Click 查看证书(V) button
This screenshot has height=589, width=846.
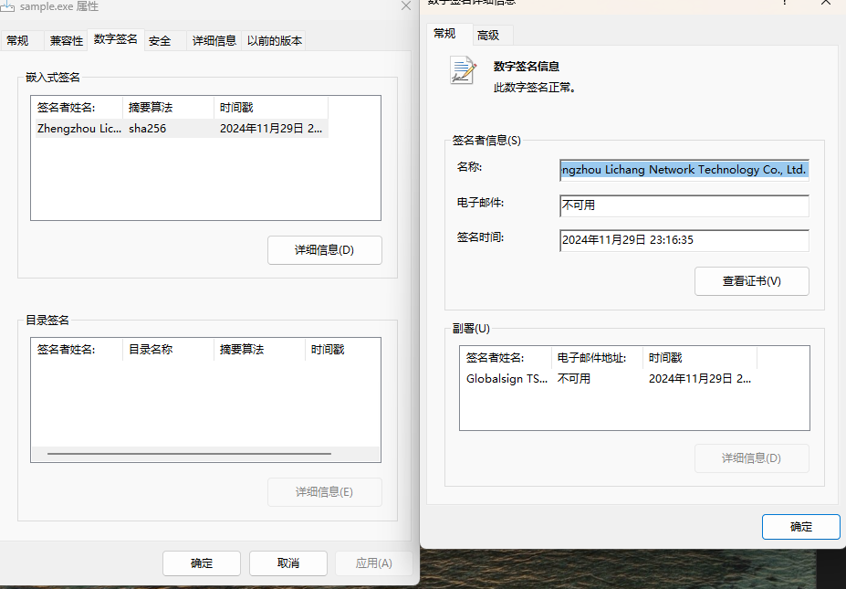coord(752,280)
